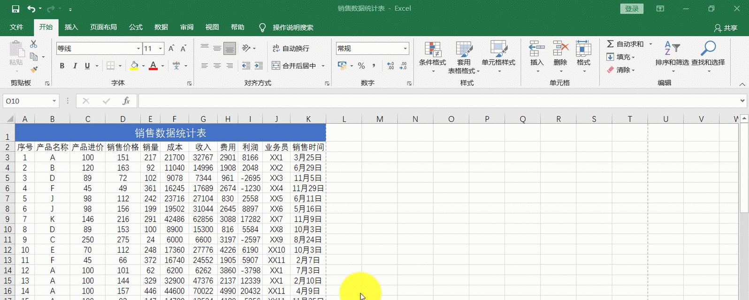Screen dimensions: 749x300
Task: Open the fill color dropdown arrow
Action: click(143, 66)
